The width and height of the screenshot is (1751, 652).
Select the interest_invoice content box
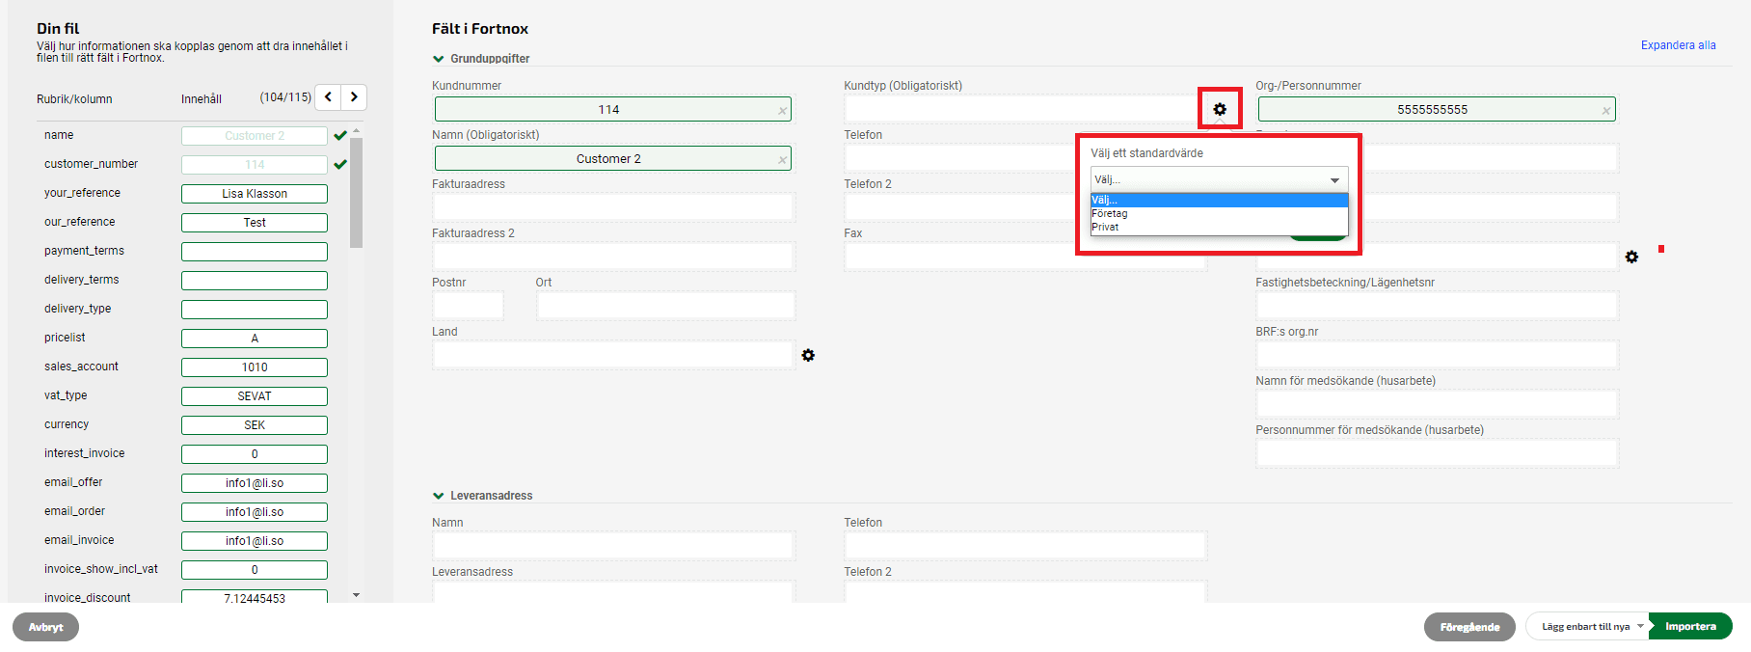click(255, 454)
